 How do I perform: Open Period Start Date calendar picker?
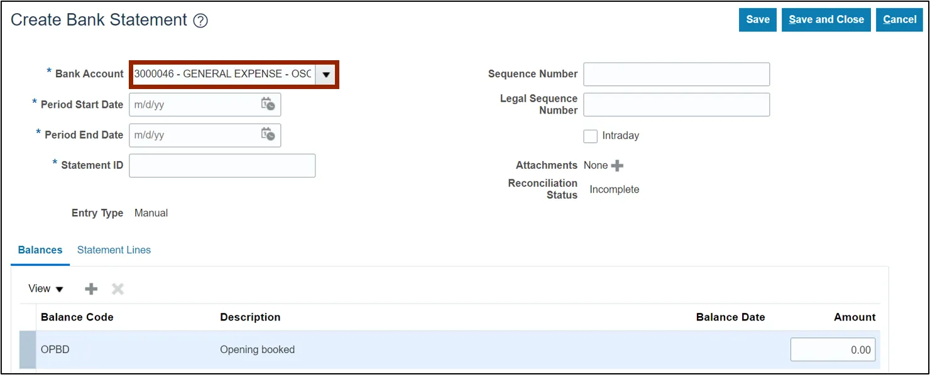pos(268,104)
